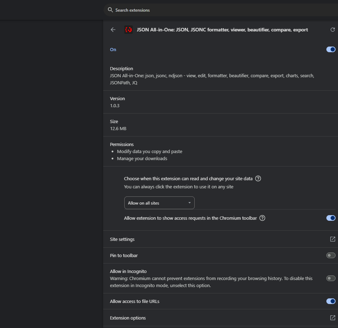Select the size value 12.6 MB
The image size is (338, 328).
point(118,128)
